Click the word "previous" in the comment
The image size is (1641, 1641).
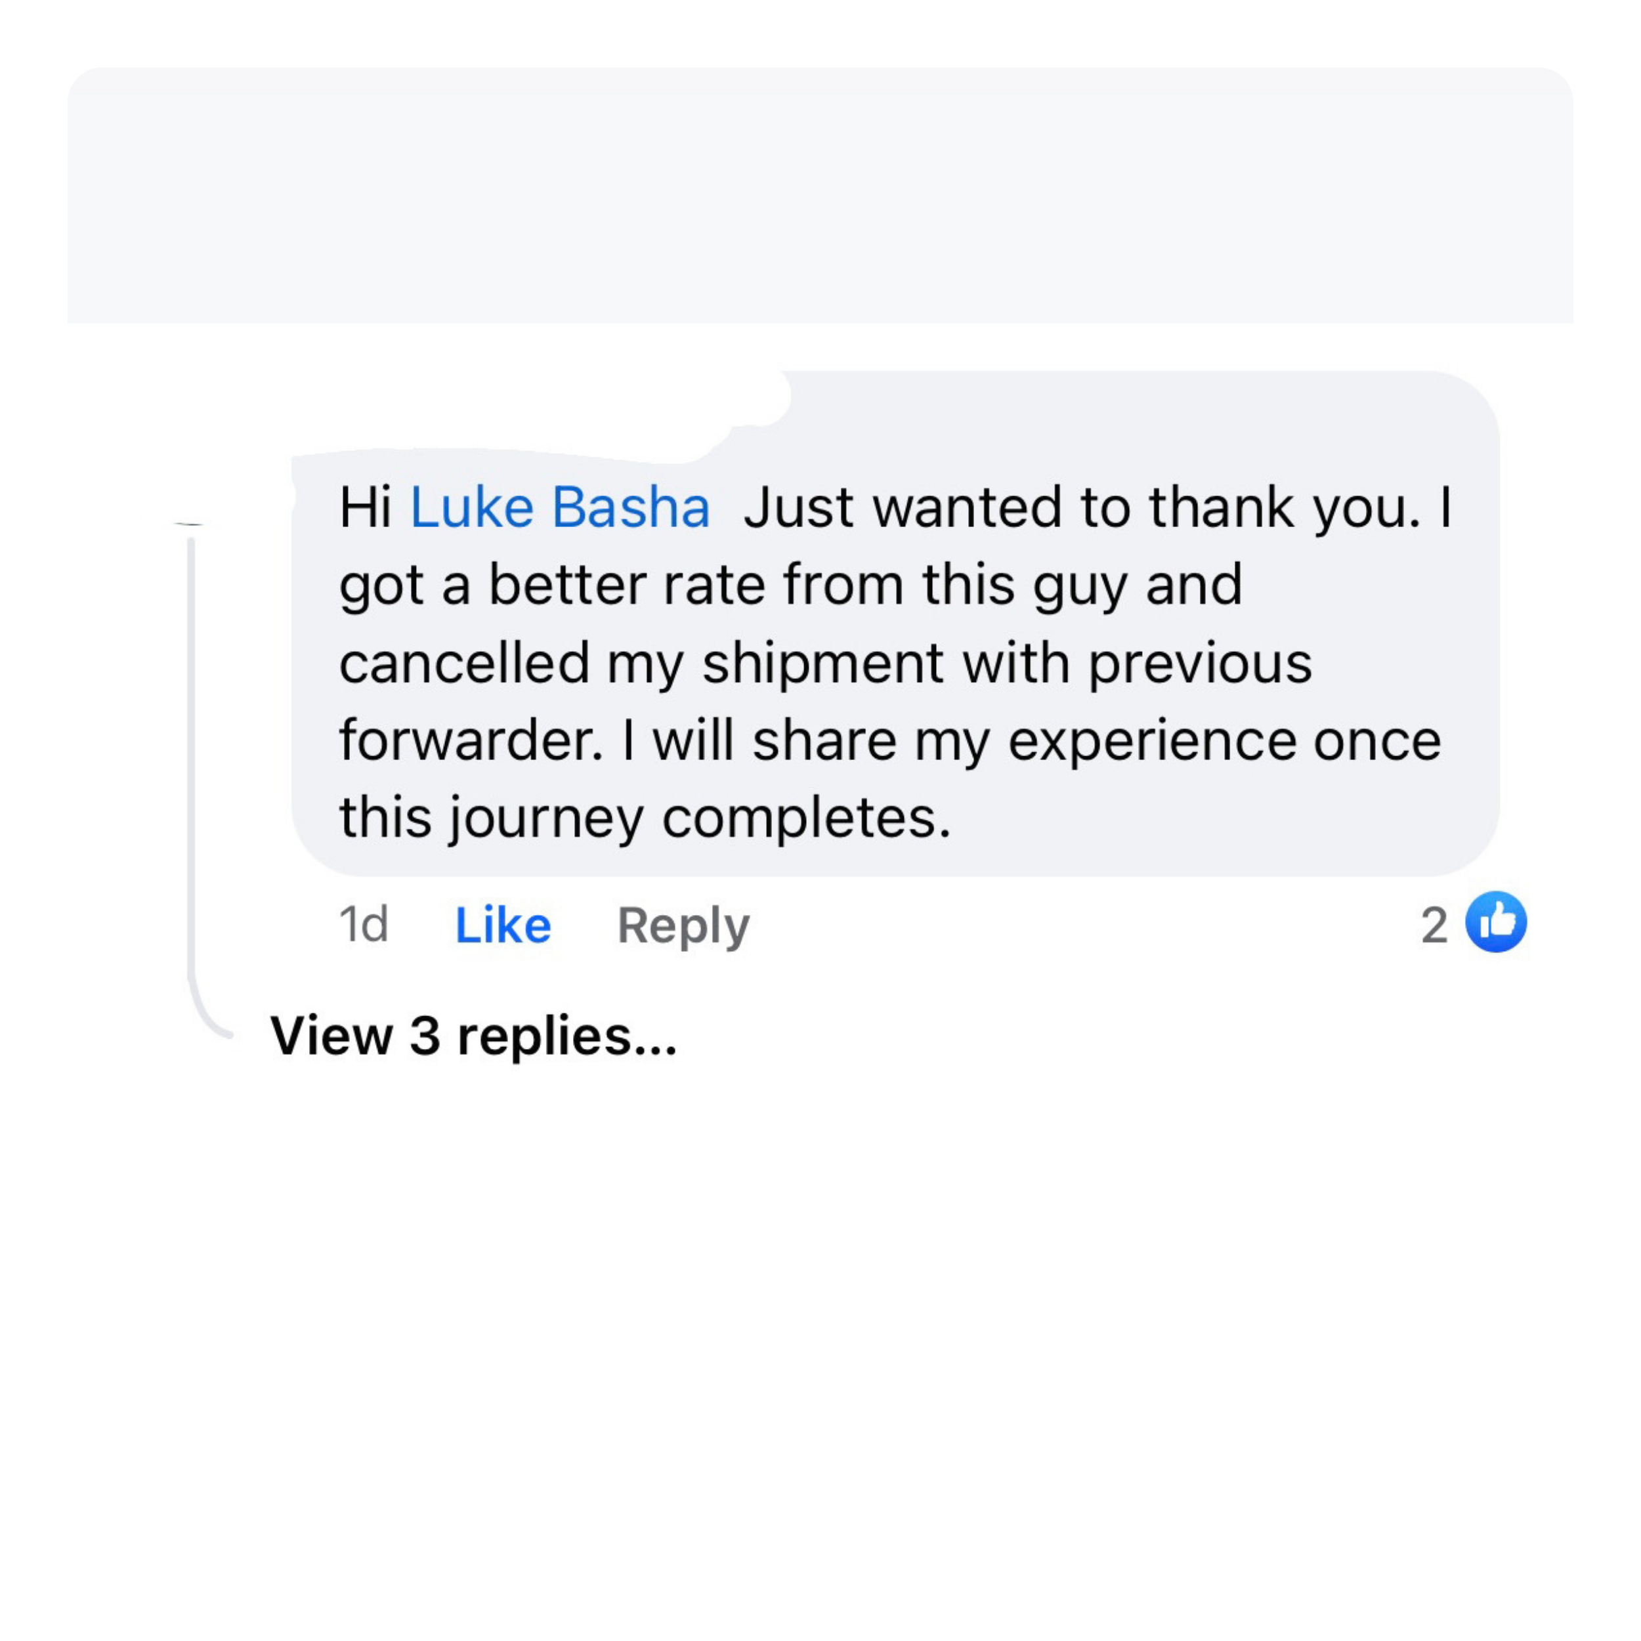pos(1199,664)
